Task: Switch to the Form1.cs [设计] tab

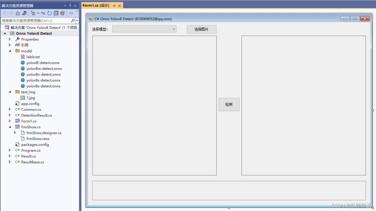Action: pyautogui.click(x=96, y=6)
